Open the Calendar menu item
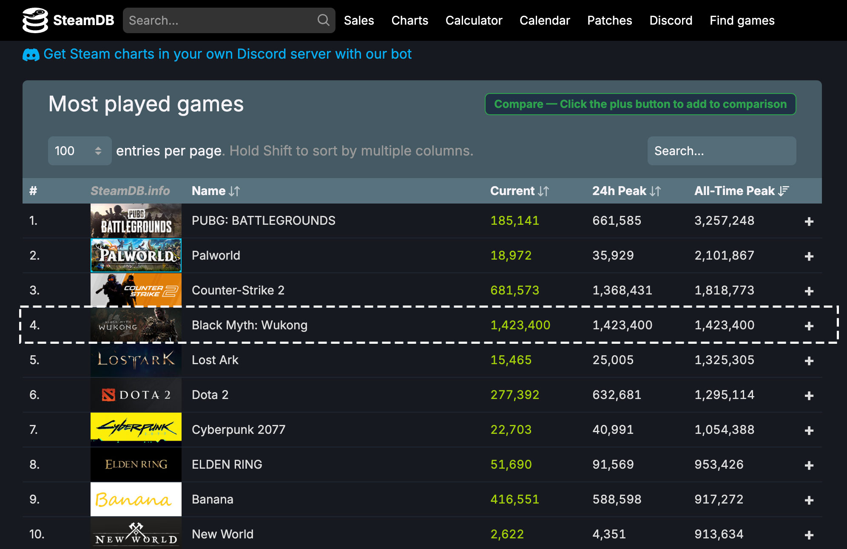 (x=545, y=20)
